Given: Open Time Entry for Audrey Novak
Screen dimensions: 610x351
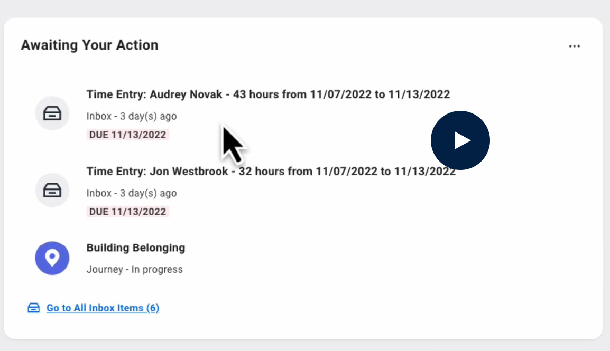Looking at the screenshot, I should 267,95.
